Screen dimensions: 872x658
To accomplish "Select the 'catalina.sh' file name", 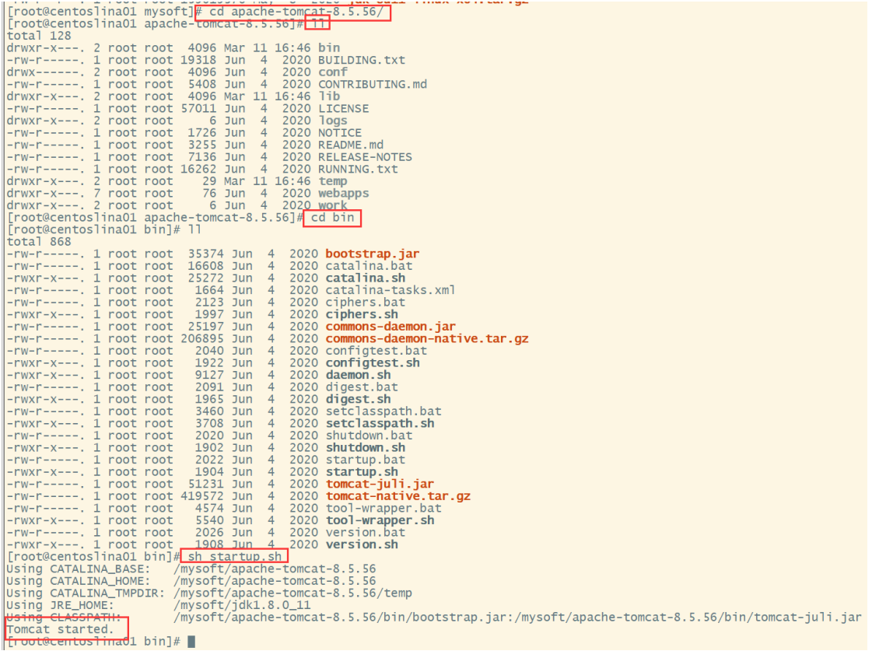I will click(x=366, y=278).
